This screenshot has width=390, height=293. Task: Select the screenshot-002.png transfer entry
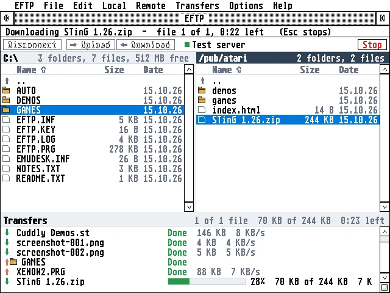[x=191, y=252]
